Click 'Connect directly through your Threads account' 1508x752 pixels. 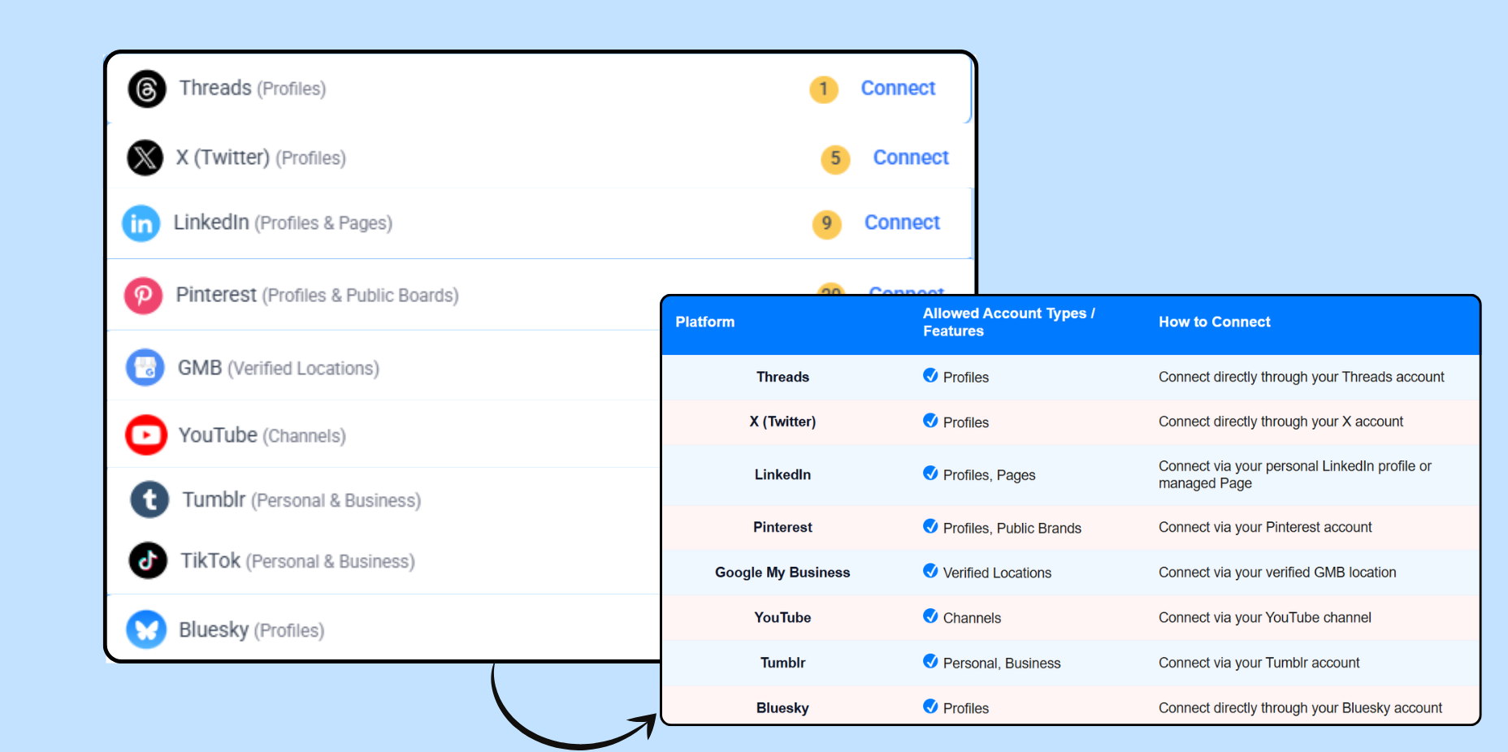click(1301, 377)
